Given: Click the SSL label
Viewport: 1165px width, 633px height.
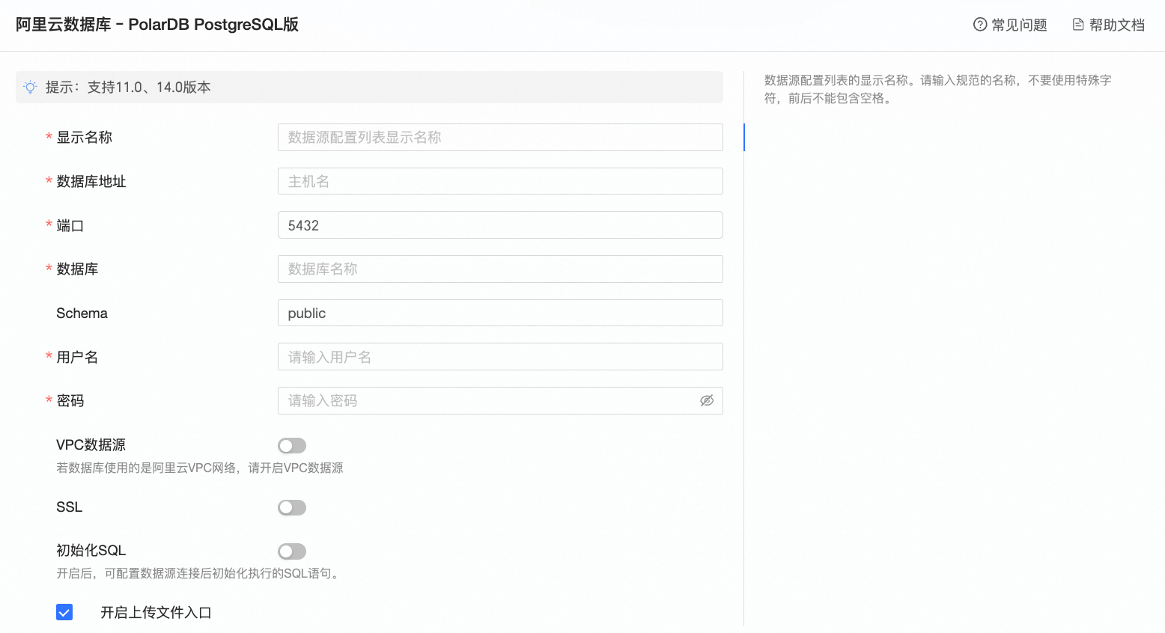Looking at the screenshot, I should point(70,507).
